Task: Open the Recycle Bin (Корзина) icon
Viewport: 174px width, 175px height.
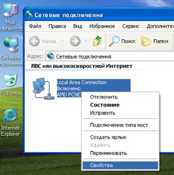Action: (x=11, y=81)
